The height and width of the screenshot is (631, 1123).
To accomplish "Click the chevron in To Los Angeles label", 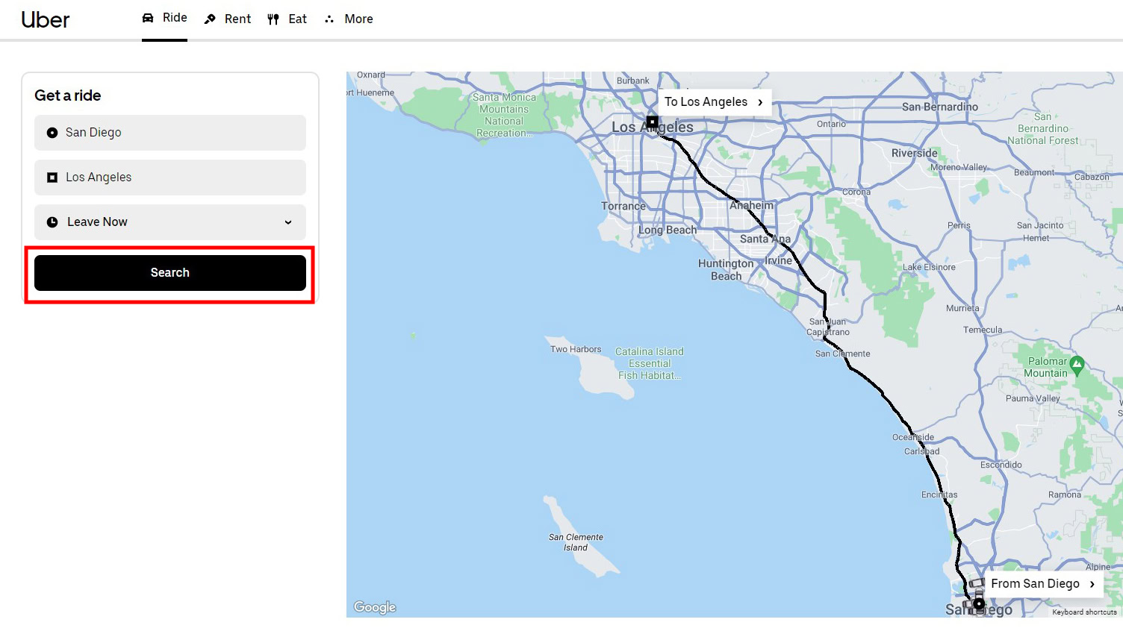I will click(x=760, y=102).
